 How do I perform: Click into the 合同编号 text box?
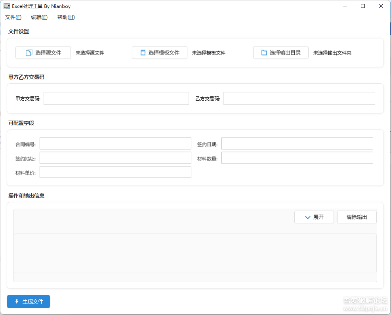pyautogui.click(x=115, y=144)
